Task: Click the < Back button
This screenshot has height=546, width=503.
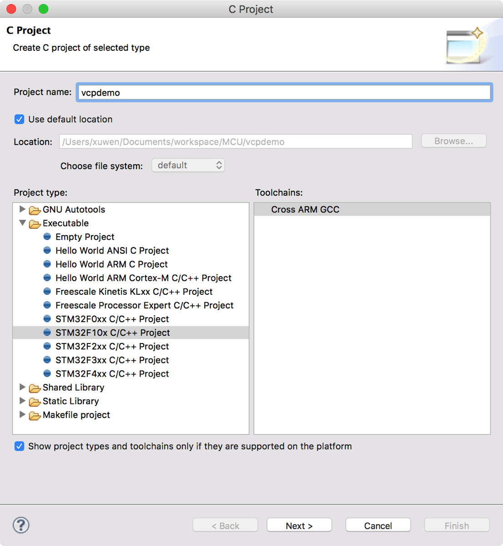Action: (x=225, y=526)
